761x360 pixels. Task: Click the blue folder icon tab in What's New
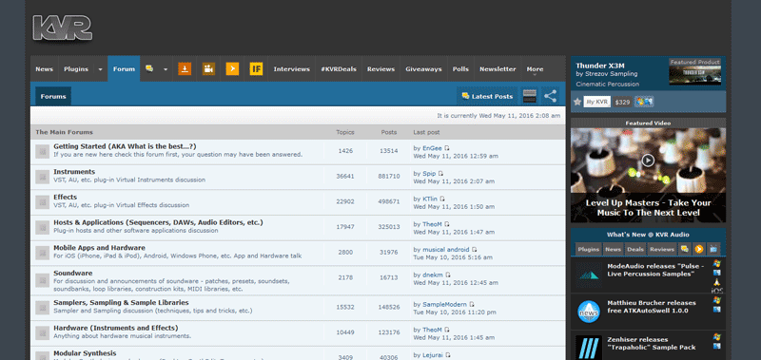click(x=713, y=249)
